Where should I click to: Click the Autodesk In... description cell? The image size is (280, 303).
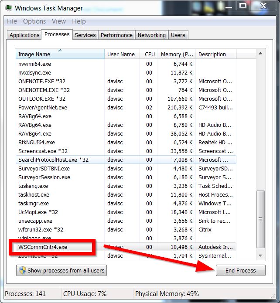[215, 247]
